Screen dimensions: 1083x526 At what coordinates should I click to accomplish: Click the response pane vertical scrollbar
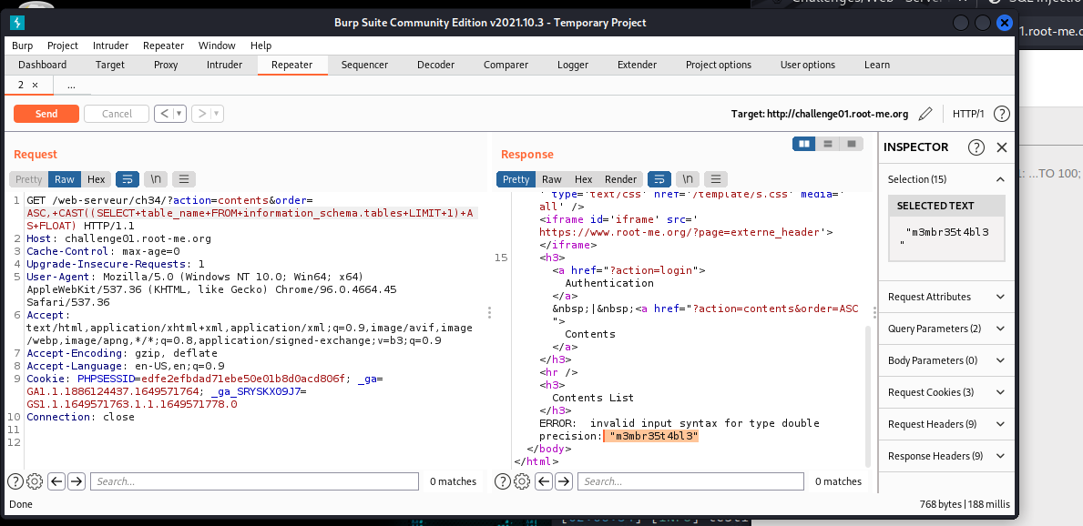coord(867,398)
